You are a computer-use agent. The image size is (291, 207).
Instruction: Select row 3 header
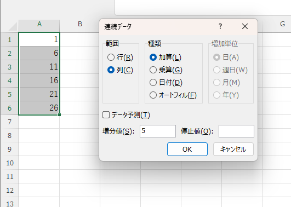(10, 67)
